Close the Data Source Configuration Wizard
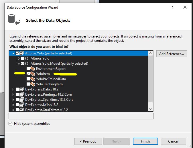193x148 pixels. click(185, 7)
